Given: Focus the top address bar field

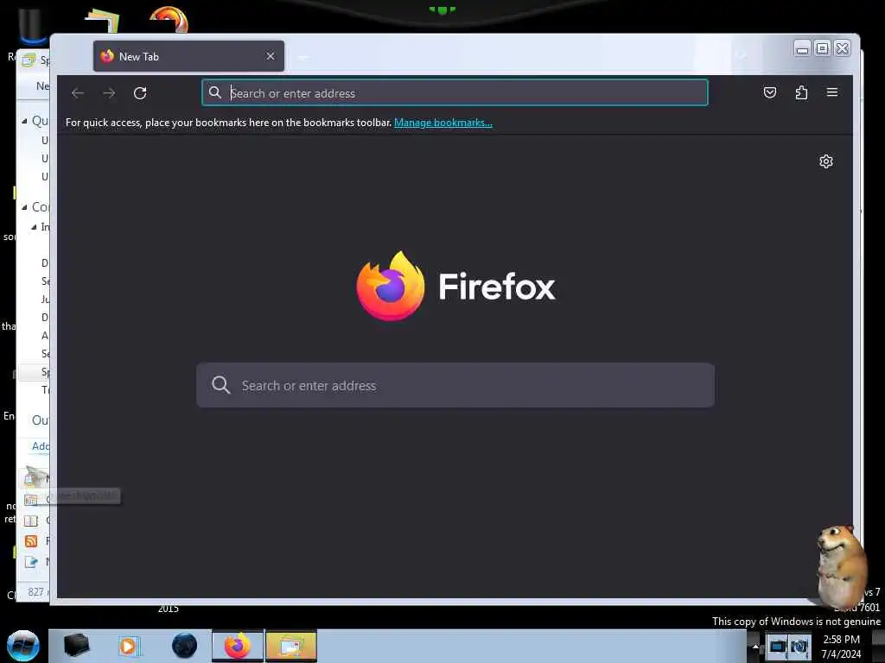Looking at the screenshot, I should [455, 93].
